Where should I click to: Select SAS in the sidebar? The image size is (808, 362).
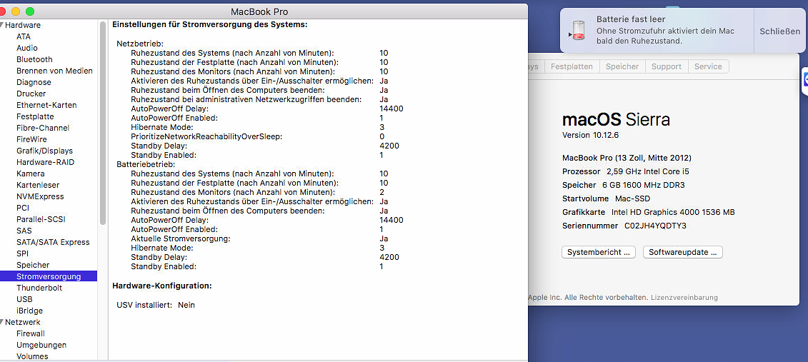24,231
